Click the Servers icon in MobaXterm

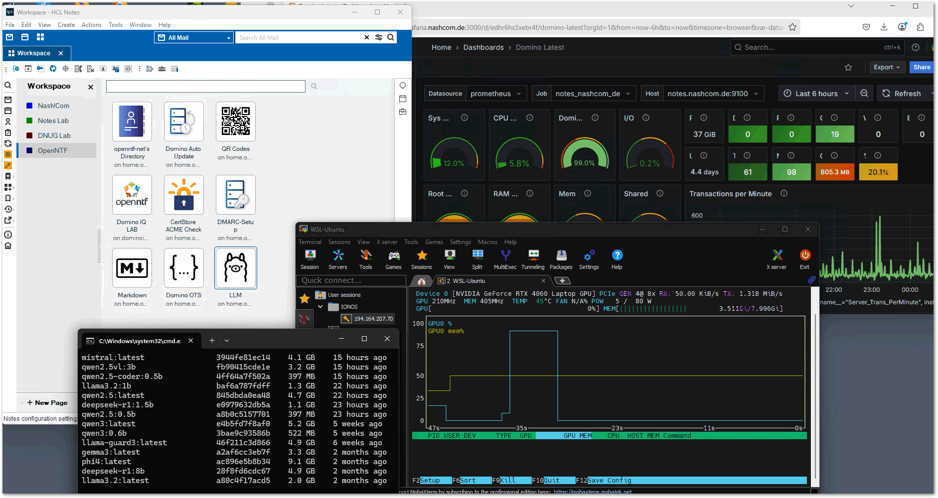338,259
